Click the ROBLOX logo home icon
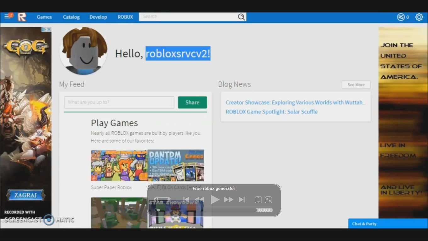Image resolution: width=428 pixels, height=241 pixels. 22,17
